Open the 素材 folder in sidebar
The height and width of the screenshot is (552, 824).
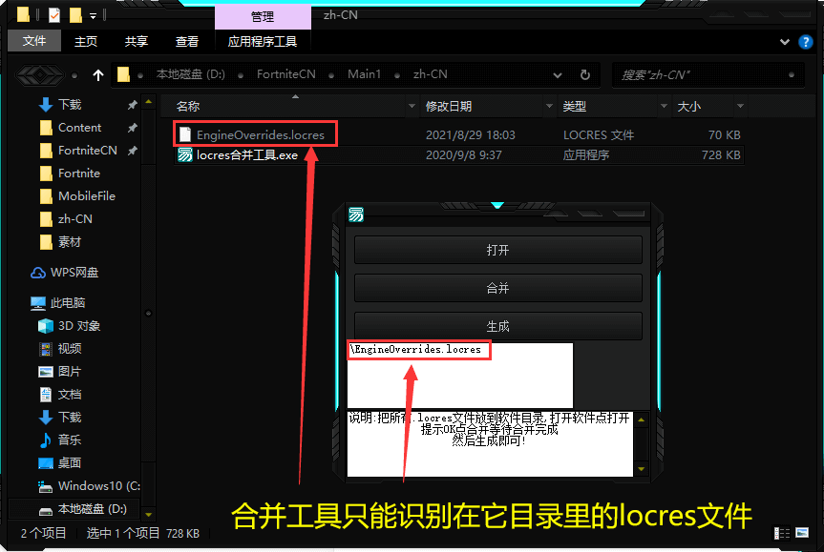pyautogui.click(x=70, y=242)
